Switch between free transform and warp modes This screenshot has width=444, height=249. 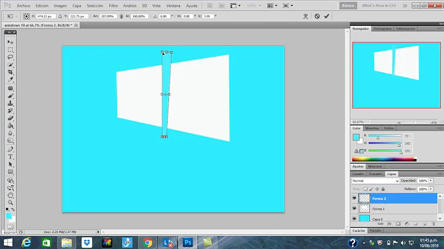click(305, 16)
